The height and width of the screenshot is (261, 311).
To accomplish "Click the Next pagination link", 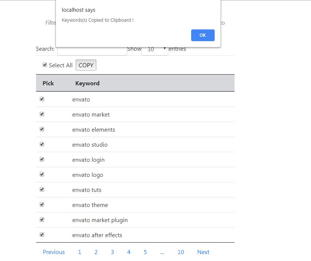I will point(203,252).
